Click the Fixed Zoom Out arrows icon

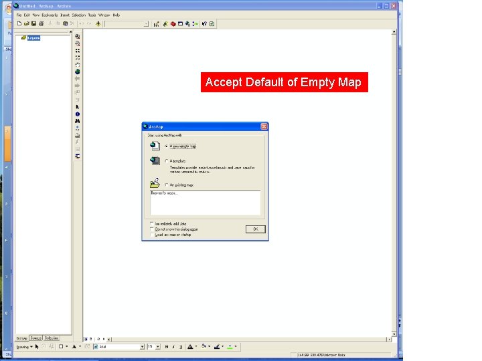point(78,57)
